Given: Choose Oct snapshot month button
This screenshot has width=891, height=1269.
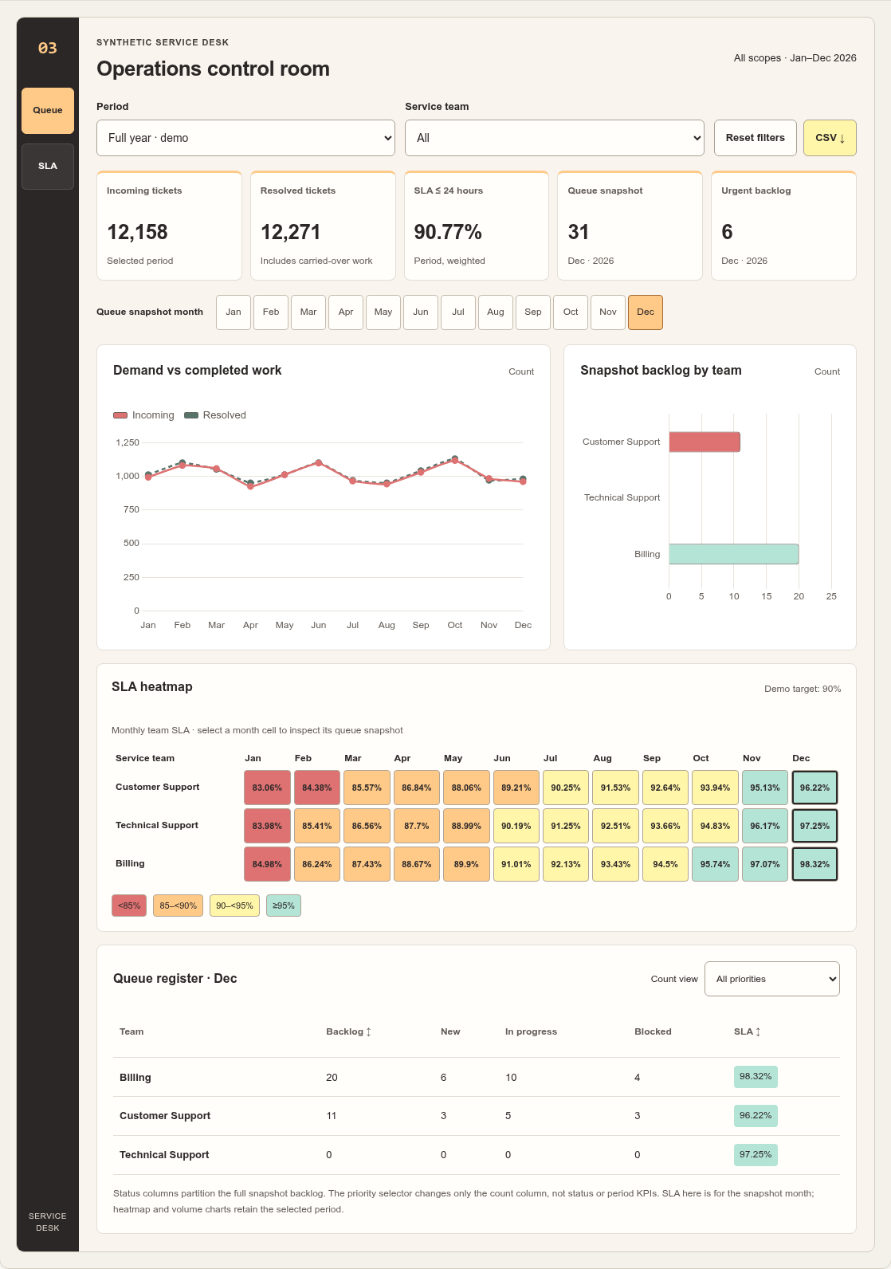Looking at the screenshot, I should point(571,312).
